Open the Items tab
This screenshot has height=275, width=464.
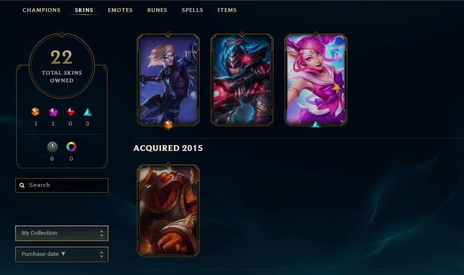pos(227,10)
